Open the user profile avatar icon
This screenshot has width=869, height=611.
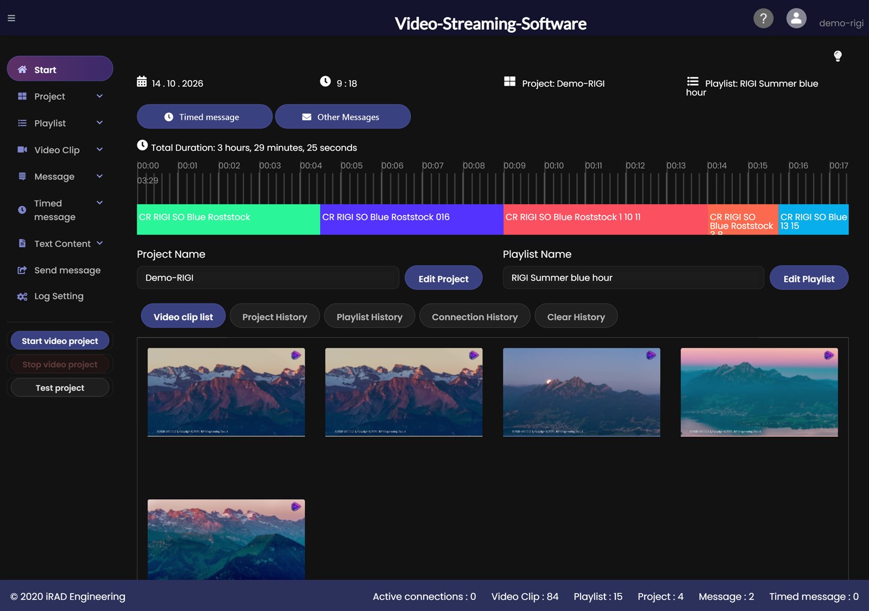pyautogui.click(x=796, y=18)
